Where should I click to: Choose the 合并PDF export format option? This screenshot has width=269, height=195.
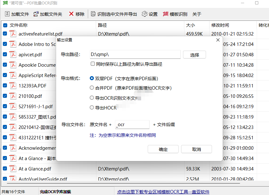pos(92,88)
